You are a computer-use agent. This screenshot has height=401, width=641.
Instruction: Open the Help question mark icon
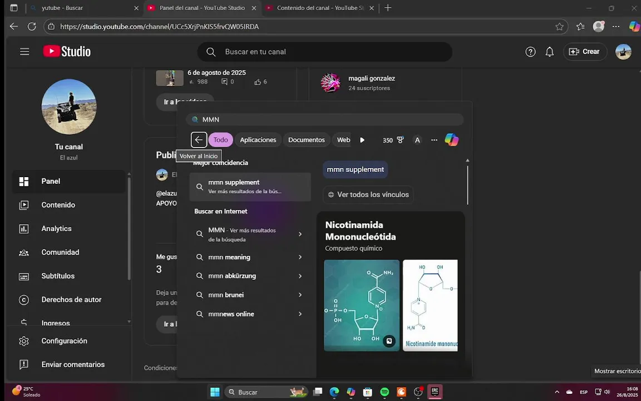530,52
